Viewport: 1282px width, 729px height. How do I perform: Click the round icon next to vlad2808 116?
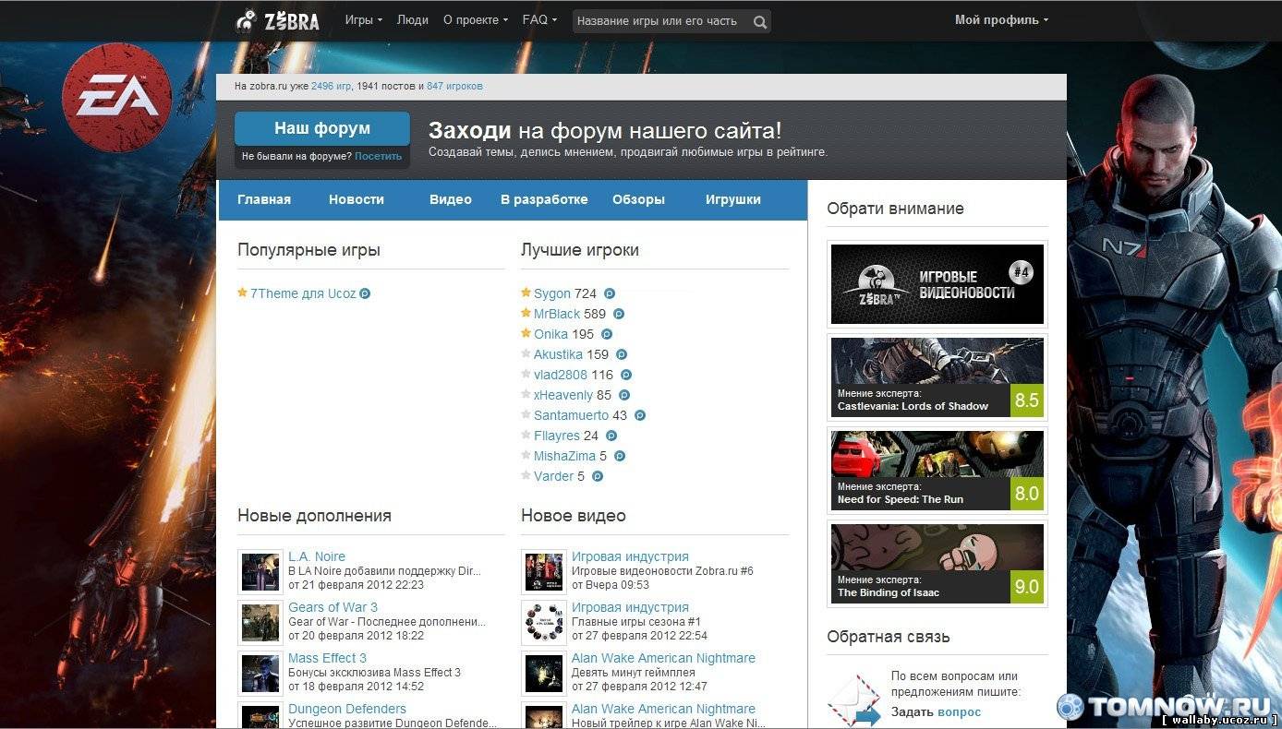[626, 375]
